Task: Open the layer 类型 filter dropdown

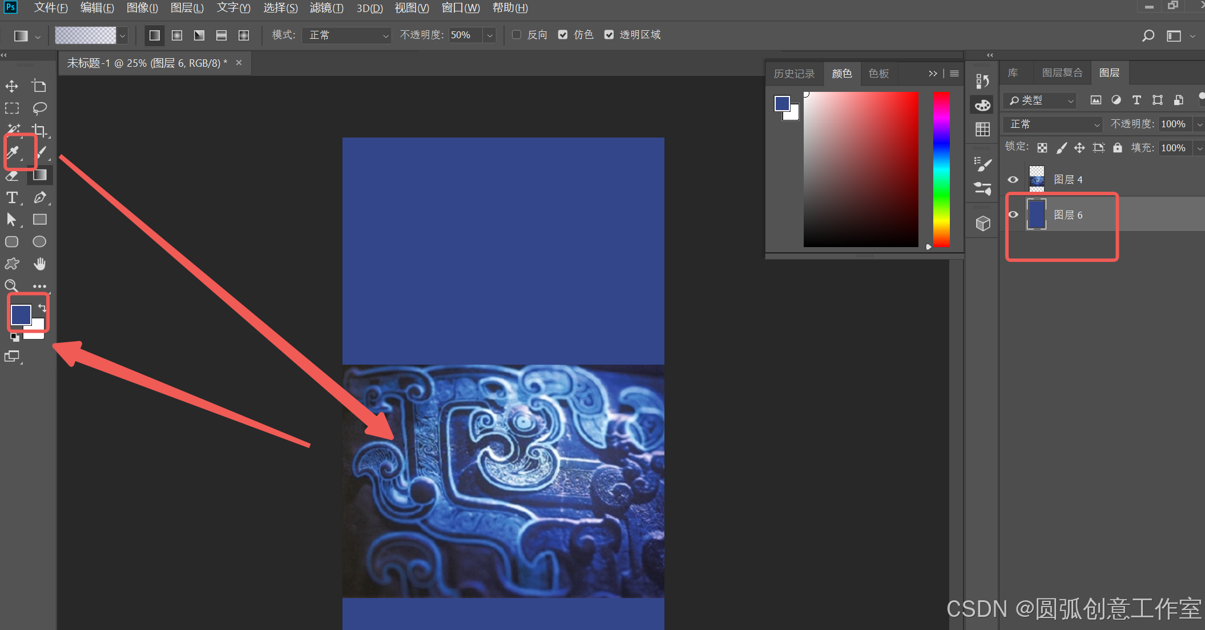Action: pyautogui.click(x=1041, y=100)
